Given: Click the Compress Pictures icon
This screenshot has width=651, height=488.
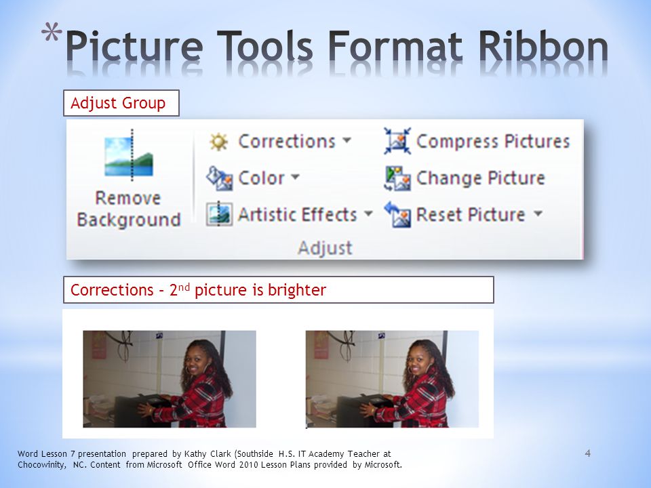Looking at the screenshot, I should point(397,141).
